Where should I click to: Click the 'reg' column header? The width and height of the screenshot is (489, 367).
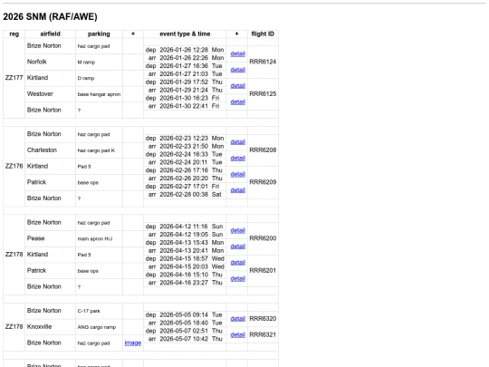[14, 34]
